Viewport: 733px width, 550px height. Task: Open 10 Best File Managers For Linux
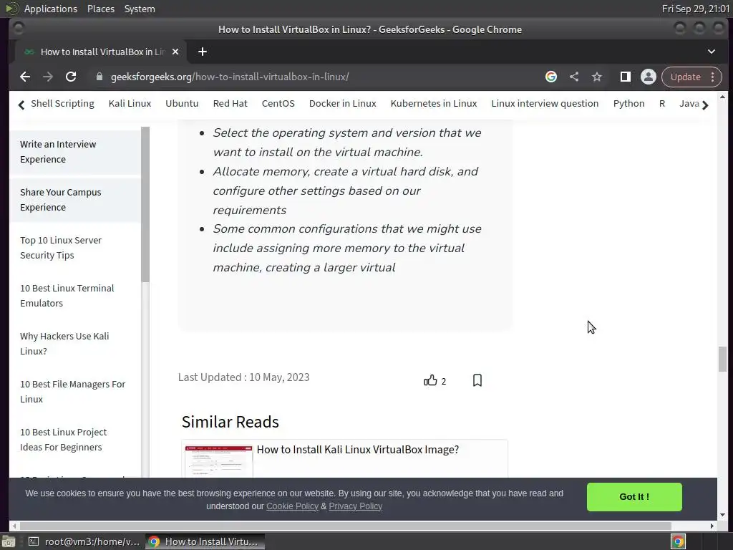point(72,392)
